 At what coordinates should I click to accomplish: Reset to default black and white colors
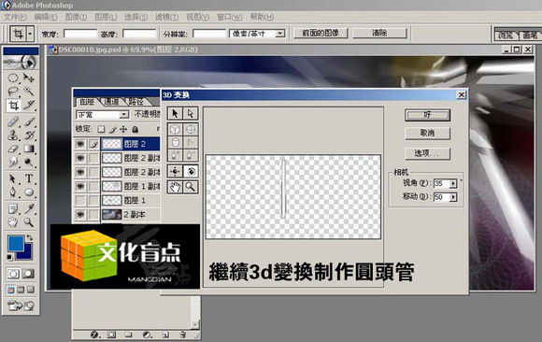click(x=9, y=257)
